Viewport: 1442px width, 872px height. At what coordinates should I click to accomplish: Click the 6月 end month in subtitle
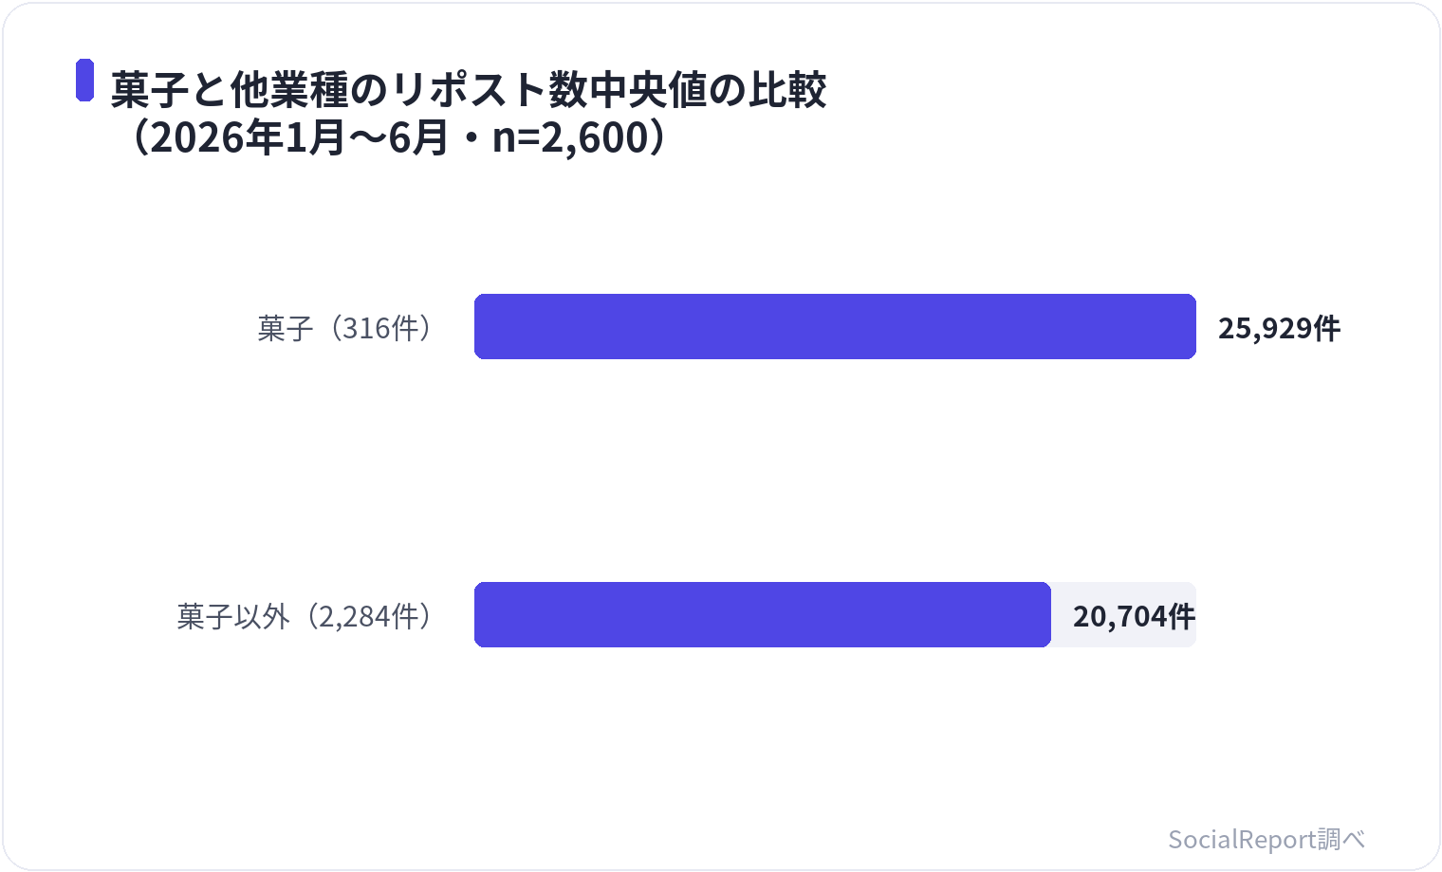(x=418, y=138)
